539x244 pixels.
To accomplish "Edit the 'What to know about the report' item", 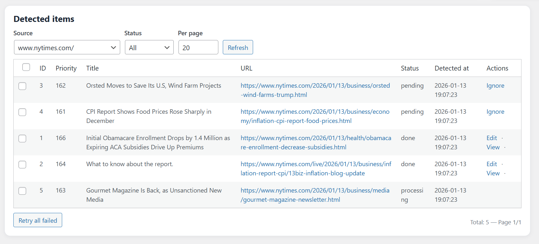I will click(492, 164).
